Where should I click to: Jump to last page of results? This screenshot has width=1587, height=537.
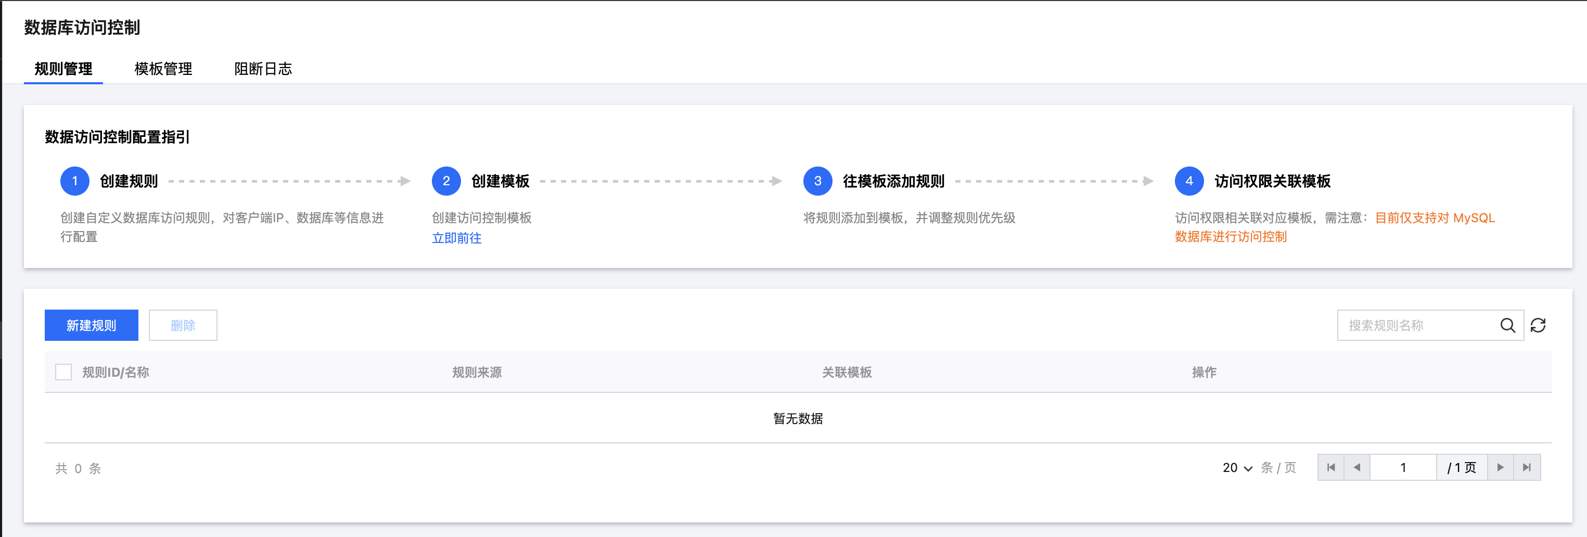tap(1527, 467)
